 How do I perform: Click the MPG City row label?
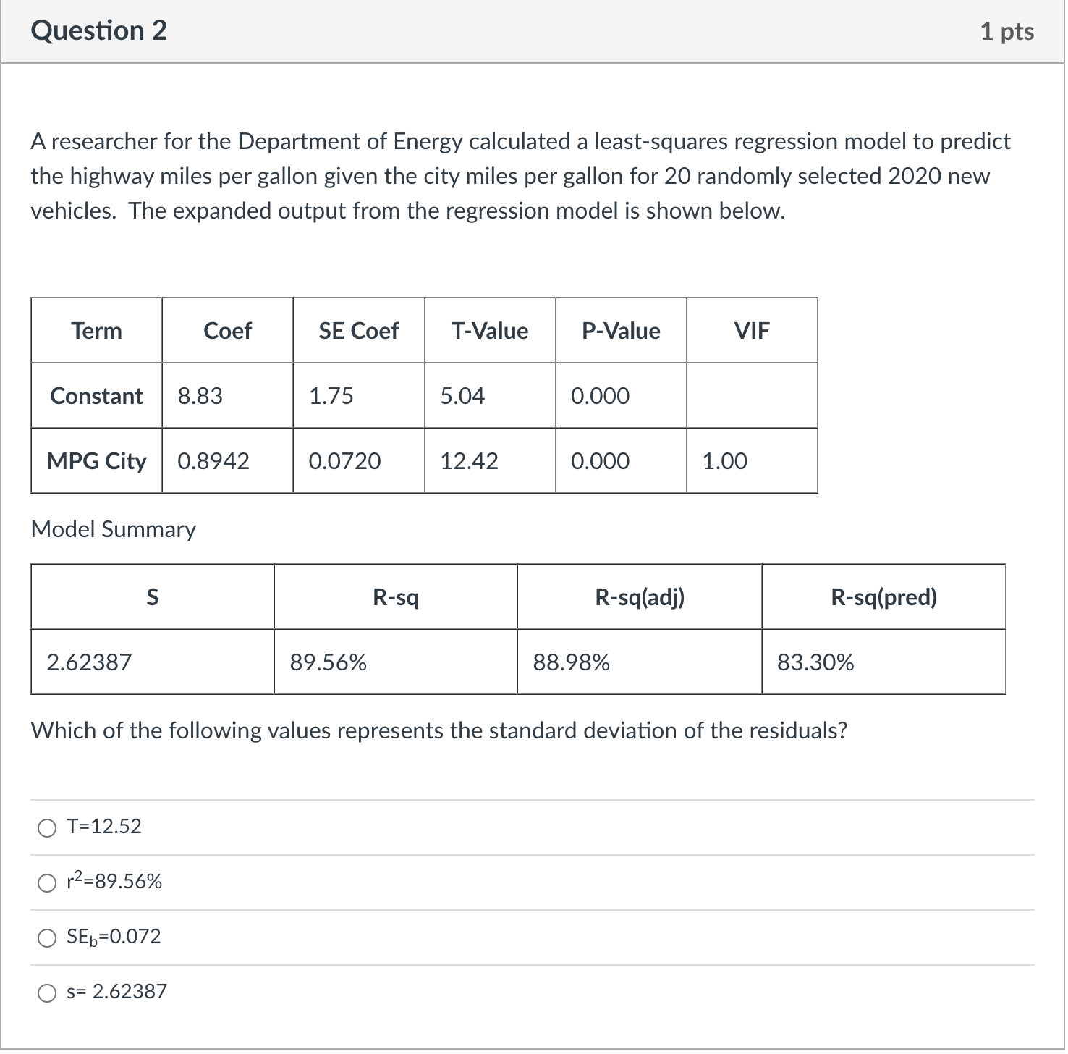point(96,461)
